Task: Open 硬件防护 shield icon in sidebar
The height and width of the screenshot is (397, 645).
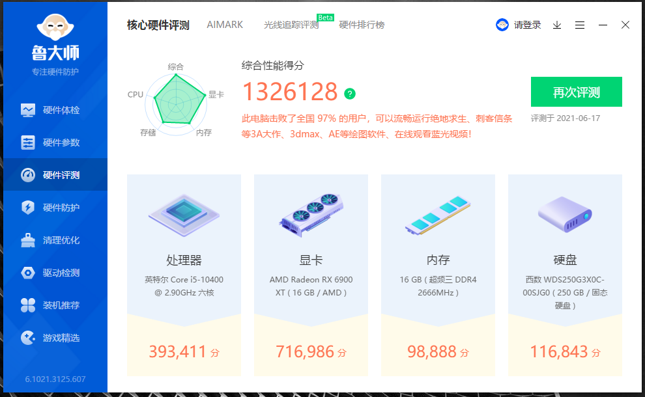Action: pos(27,208)
